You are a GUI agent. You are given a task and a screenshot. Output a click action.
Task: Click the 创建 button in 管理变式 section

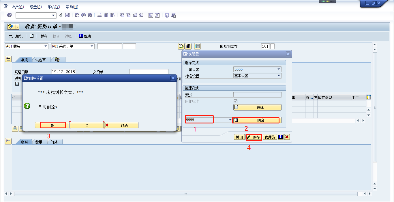(x=257, y=107)
